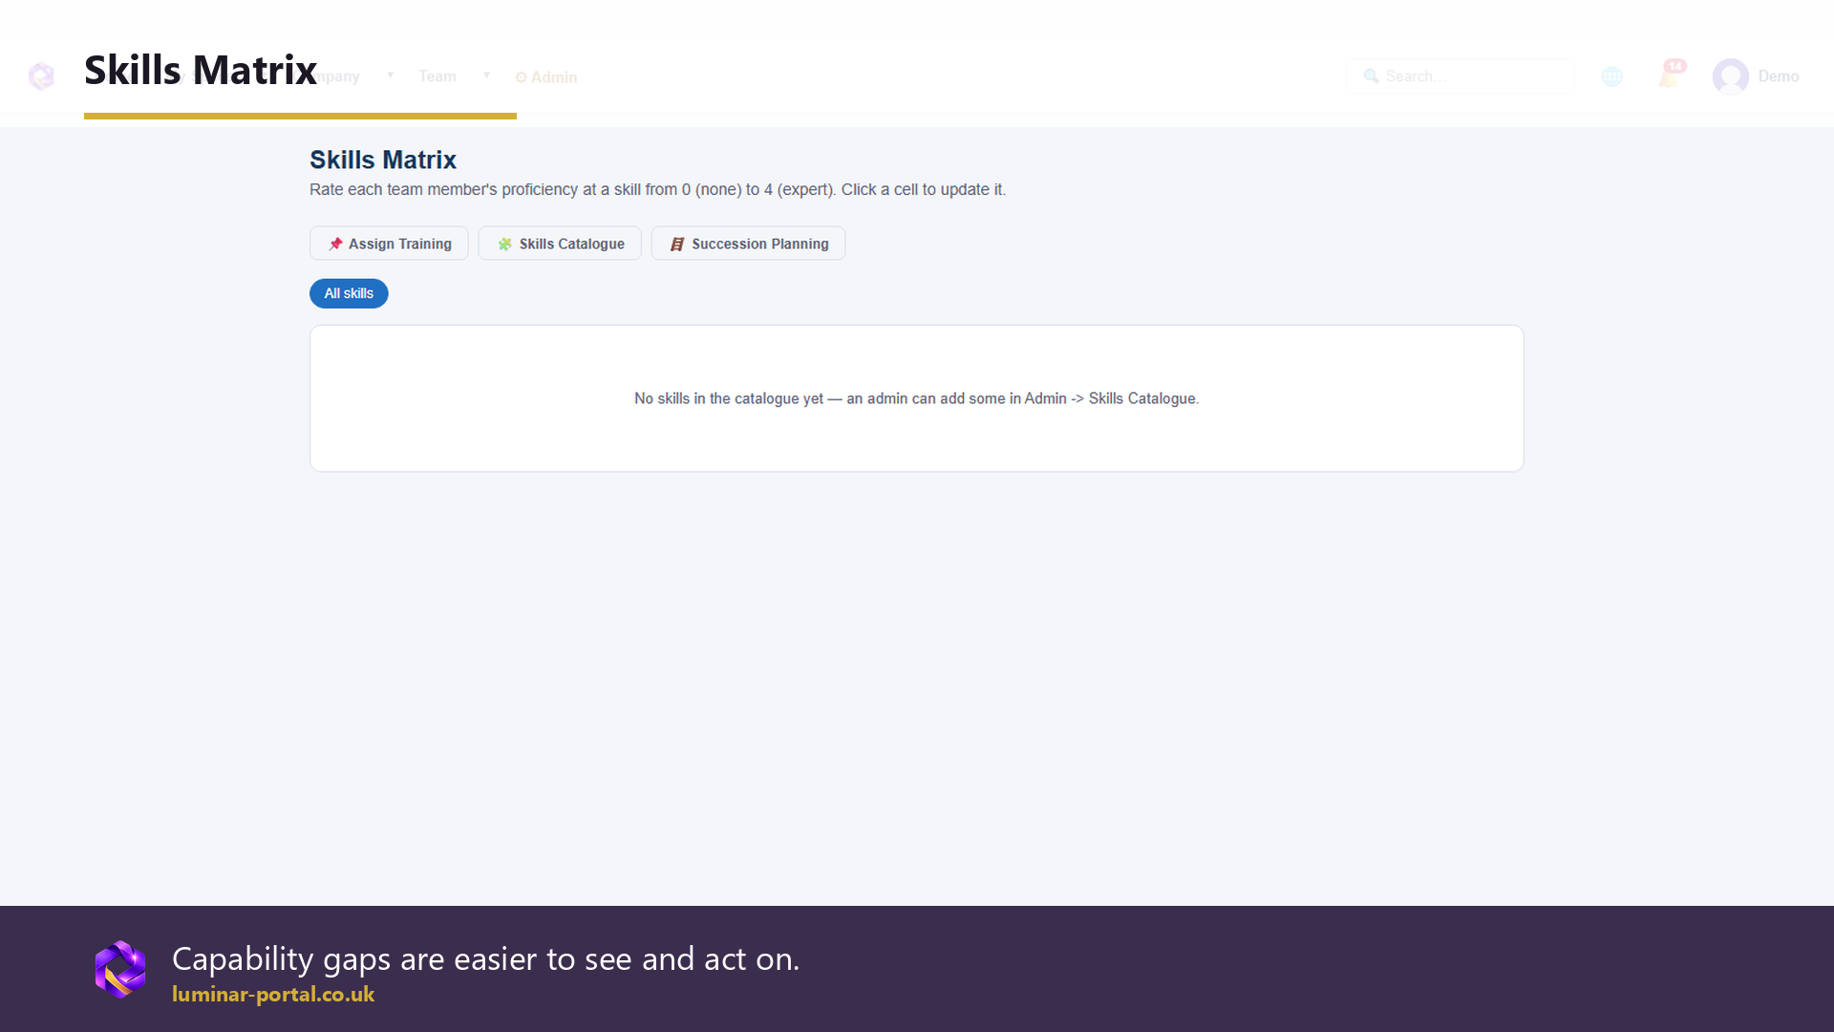Click the gear icon beside Admin

click(x=521, y=77)
